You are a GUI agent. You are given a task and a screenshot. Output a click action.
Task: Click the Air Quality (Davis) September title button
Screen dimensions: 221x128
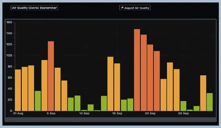coord(34,8)
